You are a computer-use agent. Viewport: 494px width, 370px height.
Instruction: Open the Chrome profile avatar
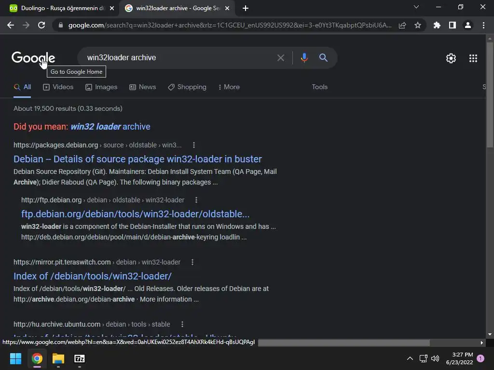click(x=467, y=25)
